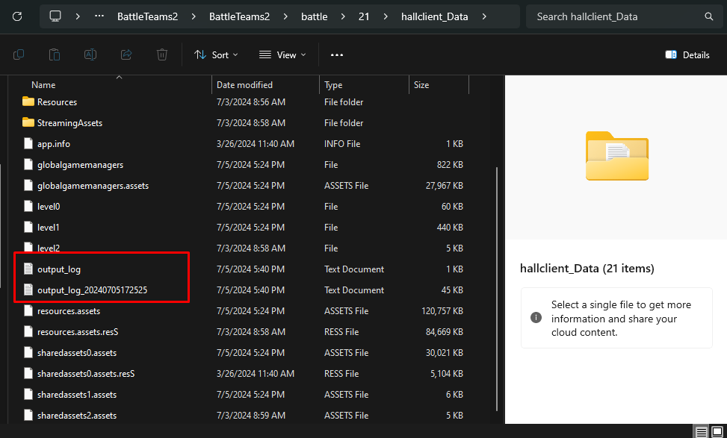Go to the battle breadcrumb folder
This screenshot has width=727, height=438.
pos(315,16)
